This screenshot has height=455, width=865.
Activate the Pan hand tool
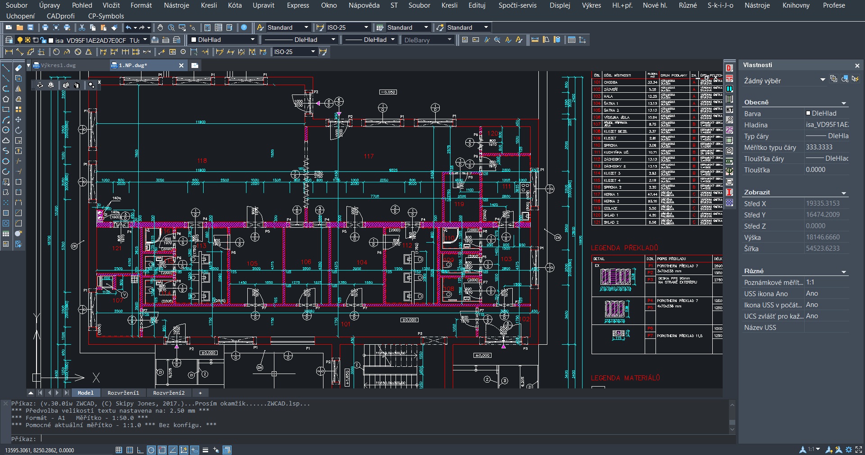(x=160, y=27)
